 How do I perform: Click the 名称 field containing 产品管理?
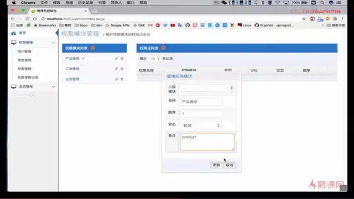point(201,102)
